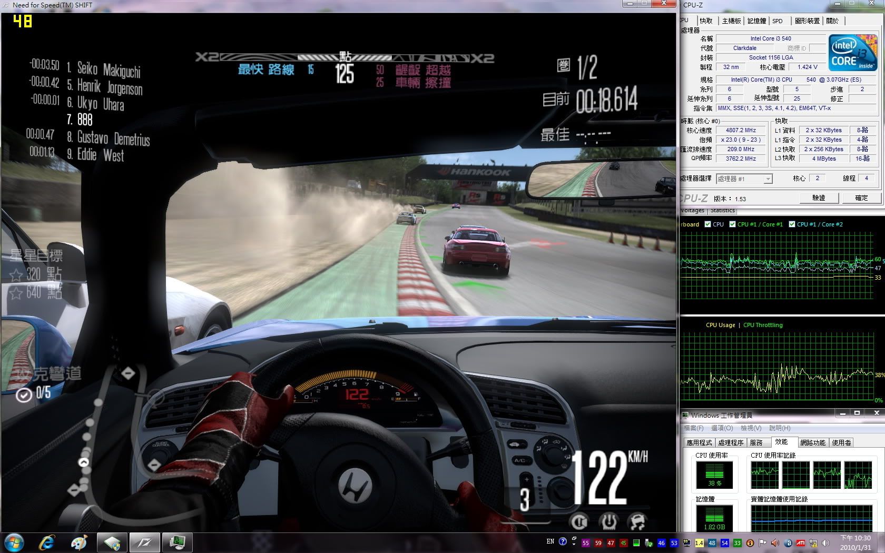This screenshot has height=553, width=885.
Task: Click the purple 55 temperature tray icon
Action: [586, 543]
